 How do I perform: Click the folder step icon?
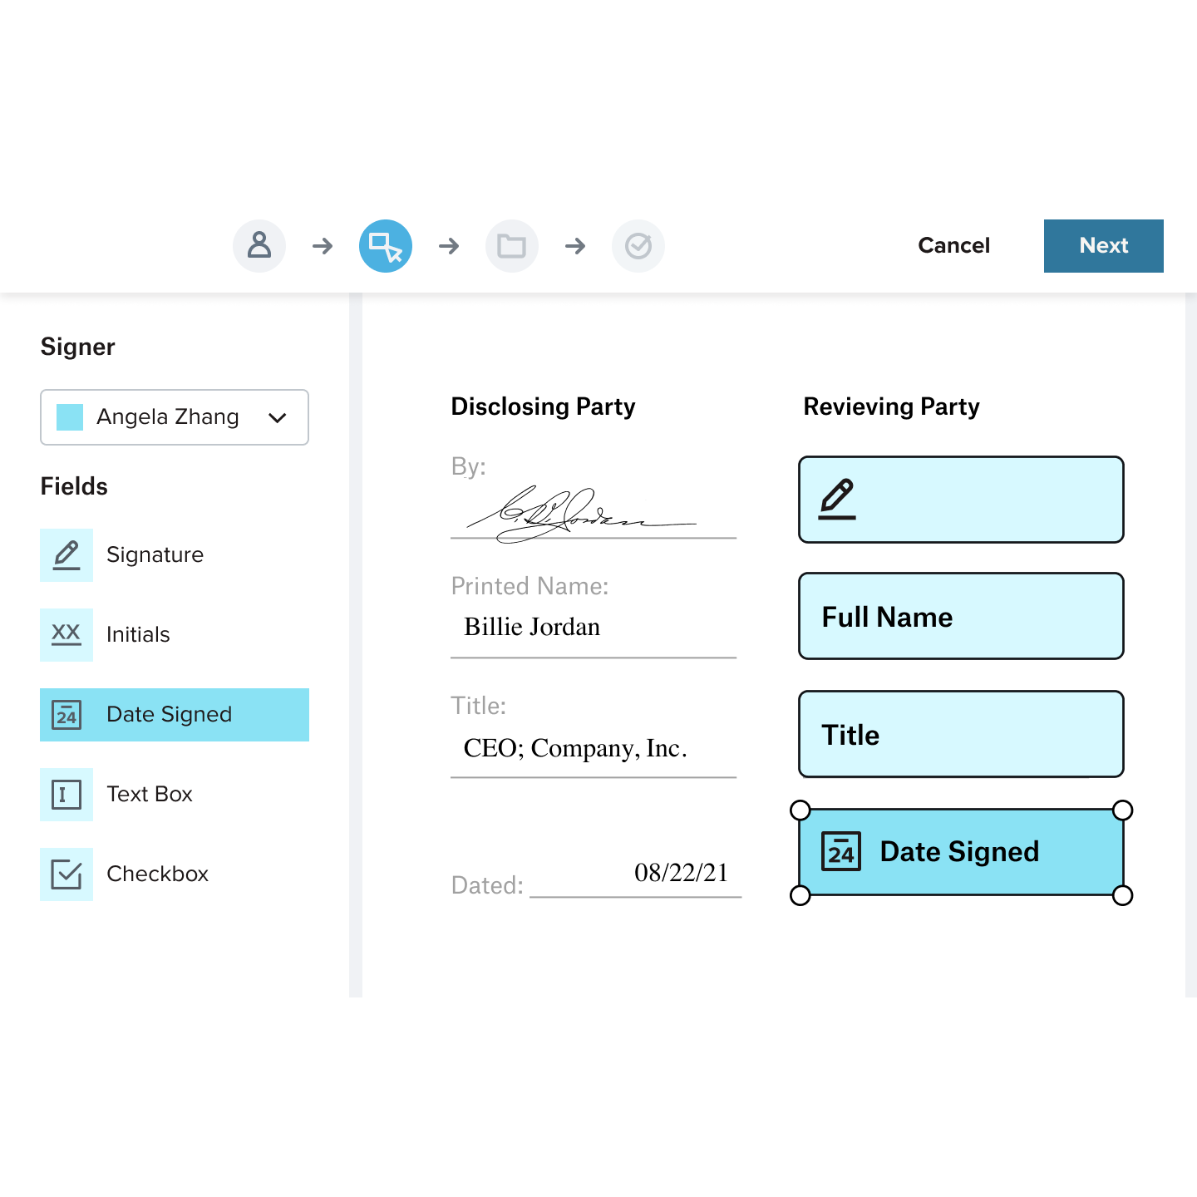(x=512, y=246)
